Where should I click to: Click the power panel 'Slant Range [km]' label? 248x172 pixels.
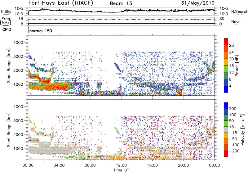(9, 66)
